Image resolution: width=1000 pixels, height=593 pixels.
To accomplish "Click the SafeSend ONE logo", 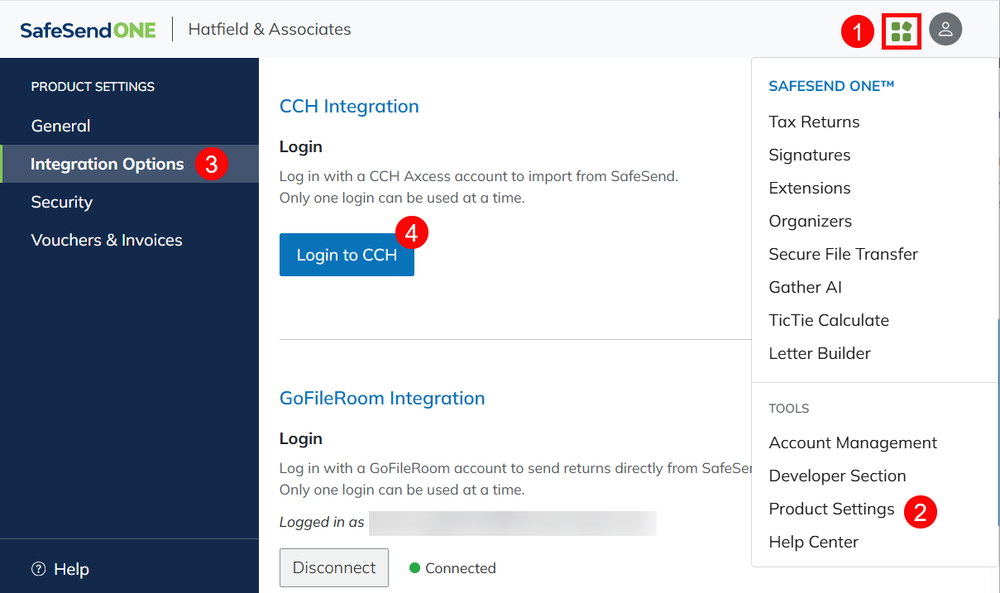I will pyautogui.click(x=88, y=30).
